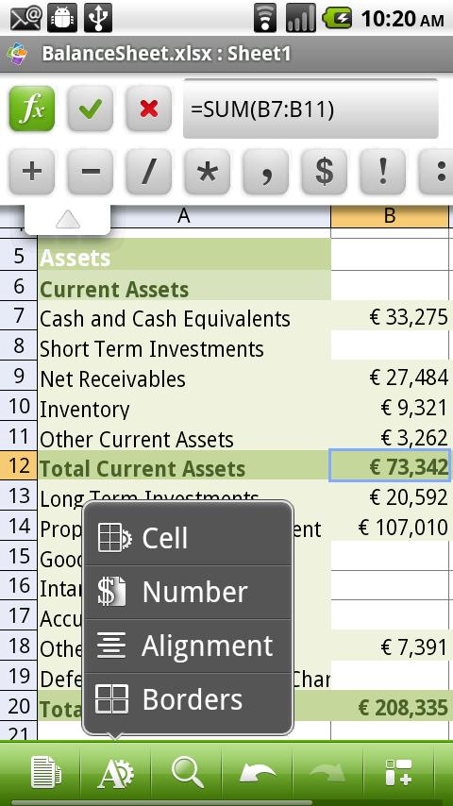Collapse the operator bar with up triangle
Screen dimensions: 453x806
[x=67, y=221]
